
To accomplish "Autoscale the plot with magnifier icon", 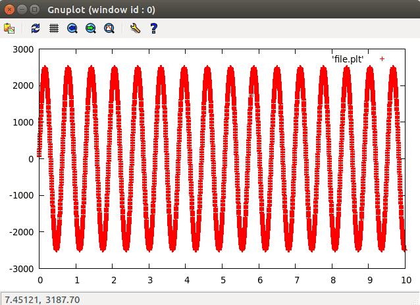I will (x=109, y=28).
